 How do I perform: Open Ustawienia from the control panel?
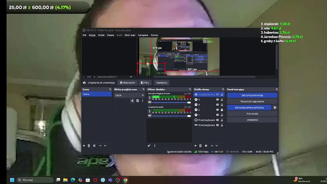pos(252,120)
